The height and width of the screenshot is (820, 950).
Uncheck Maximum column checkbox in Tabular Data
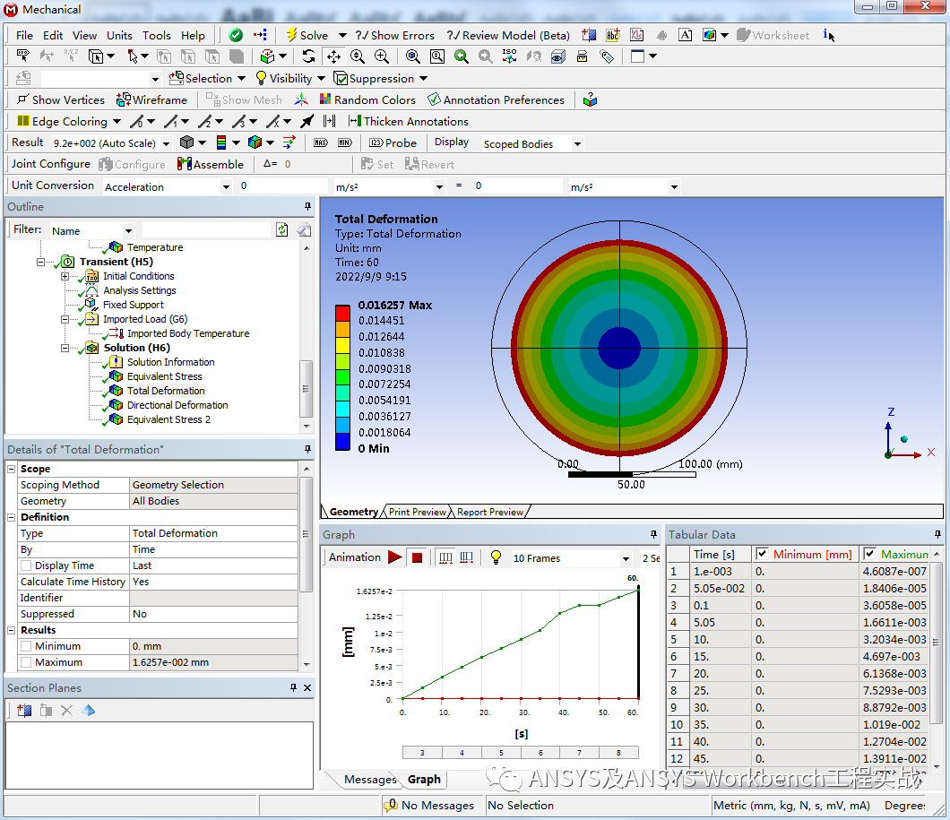(x=869, y=554)
